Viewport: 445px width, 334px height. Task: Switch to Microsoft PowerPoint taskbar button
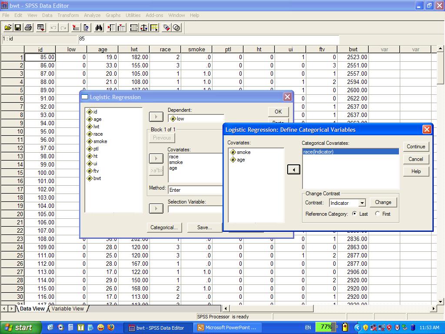pos(227,327)
